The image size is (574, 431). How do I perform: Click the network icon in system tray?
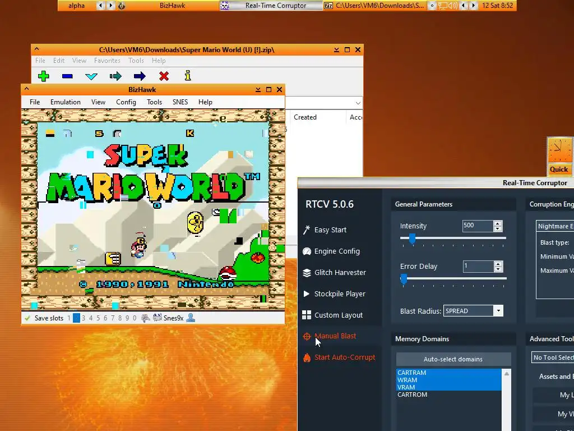(x=443, y=6)
